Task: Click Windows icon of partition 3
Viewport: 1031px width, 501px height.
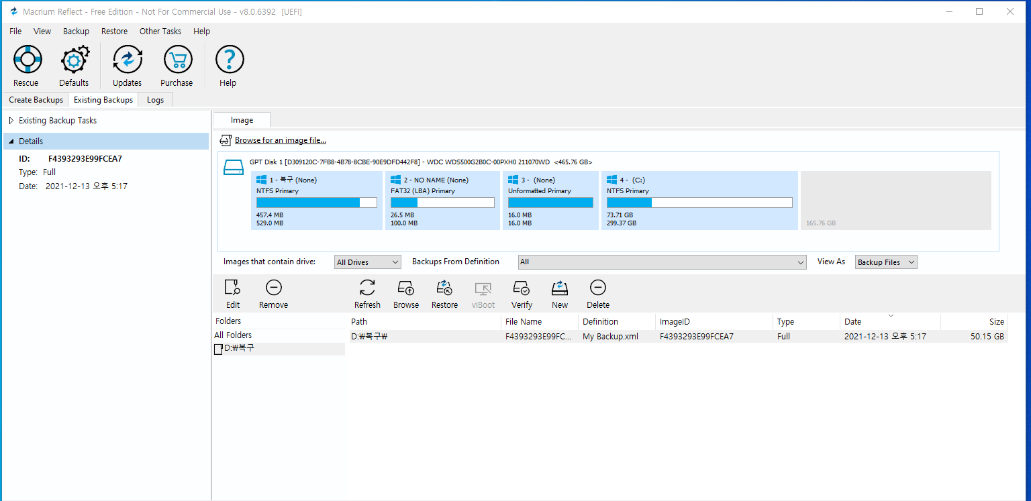Action: coord(513,180)
